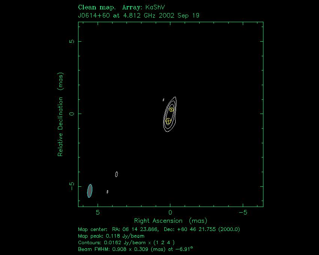
Task: Click the upper yellow model component circle
Action: tap(172, 109)
